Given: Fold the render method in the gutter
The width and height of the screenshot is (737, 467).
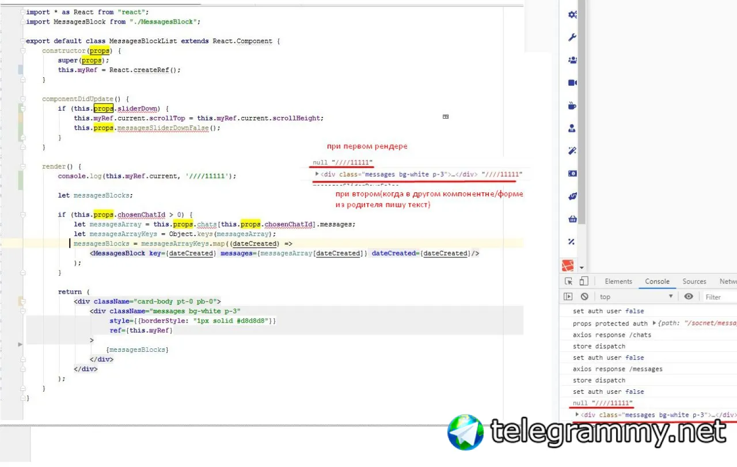Looking at the screenshot, I should 22,166.
